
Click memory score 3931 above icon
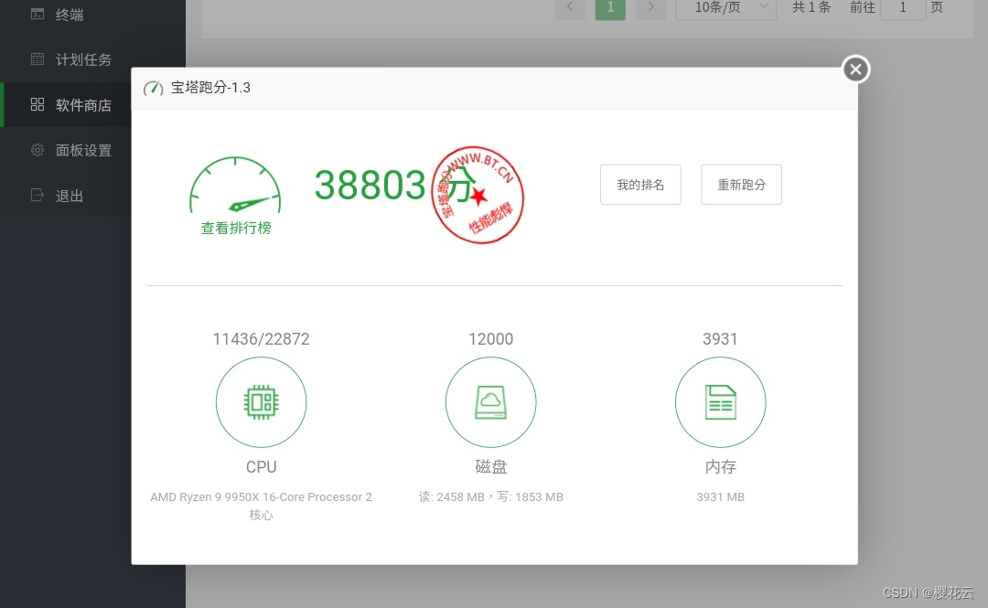point(720,339)
